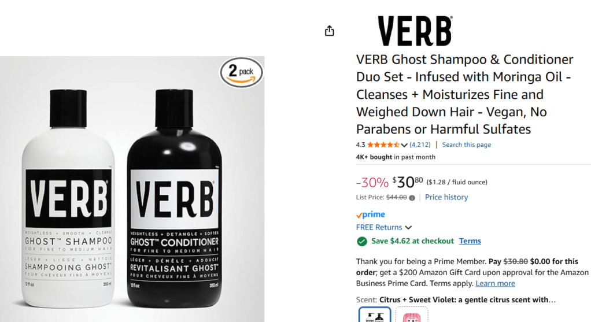Click the orange star rating icons
Image resolution: width=591 pixels, height=322 pixels.
point(383,145)
